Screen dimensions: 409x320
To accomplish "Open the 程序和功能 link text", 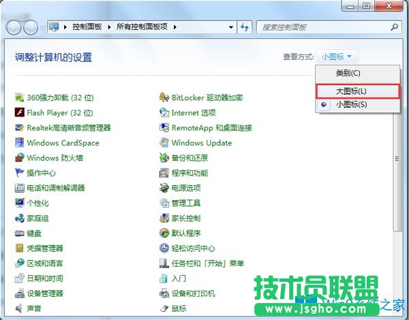I will pos(190,173).
